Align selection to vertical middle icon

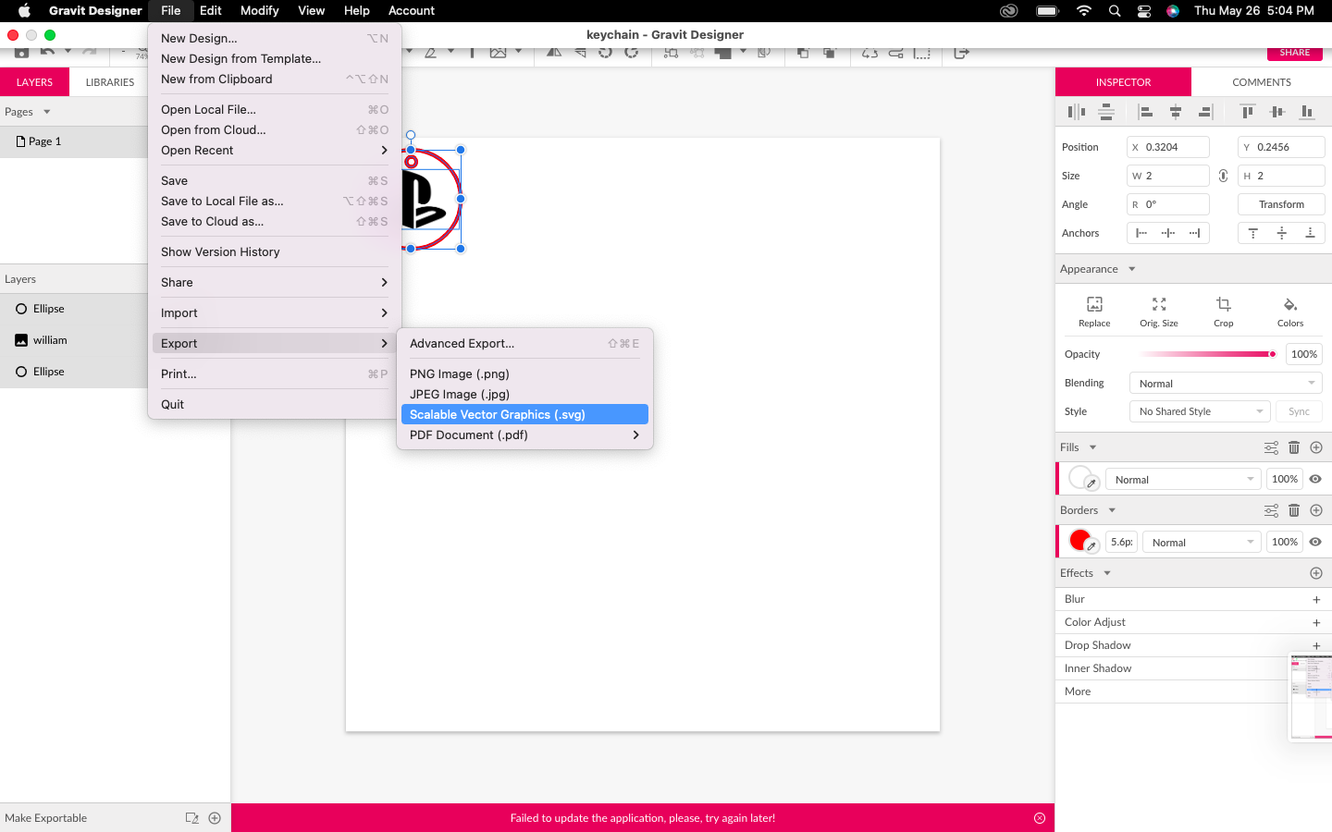[x=1277, y=112]
